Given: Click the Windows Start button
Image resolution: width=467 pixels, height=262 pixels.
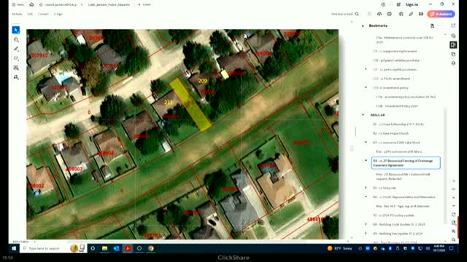Looking at the screenshot, I should tap(14, 248).
